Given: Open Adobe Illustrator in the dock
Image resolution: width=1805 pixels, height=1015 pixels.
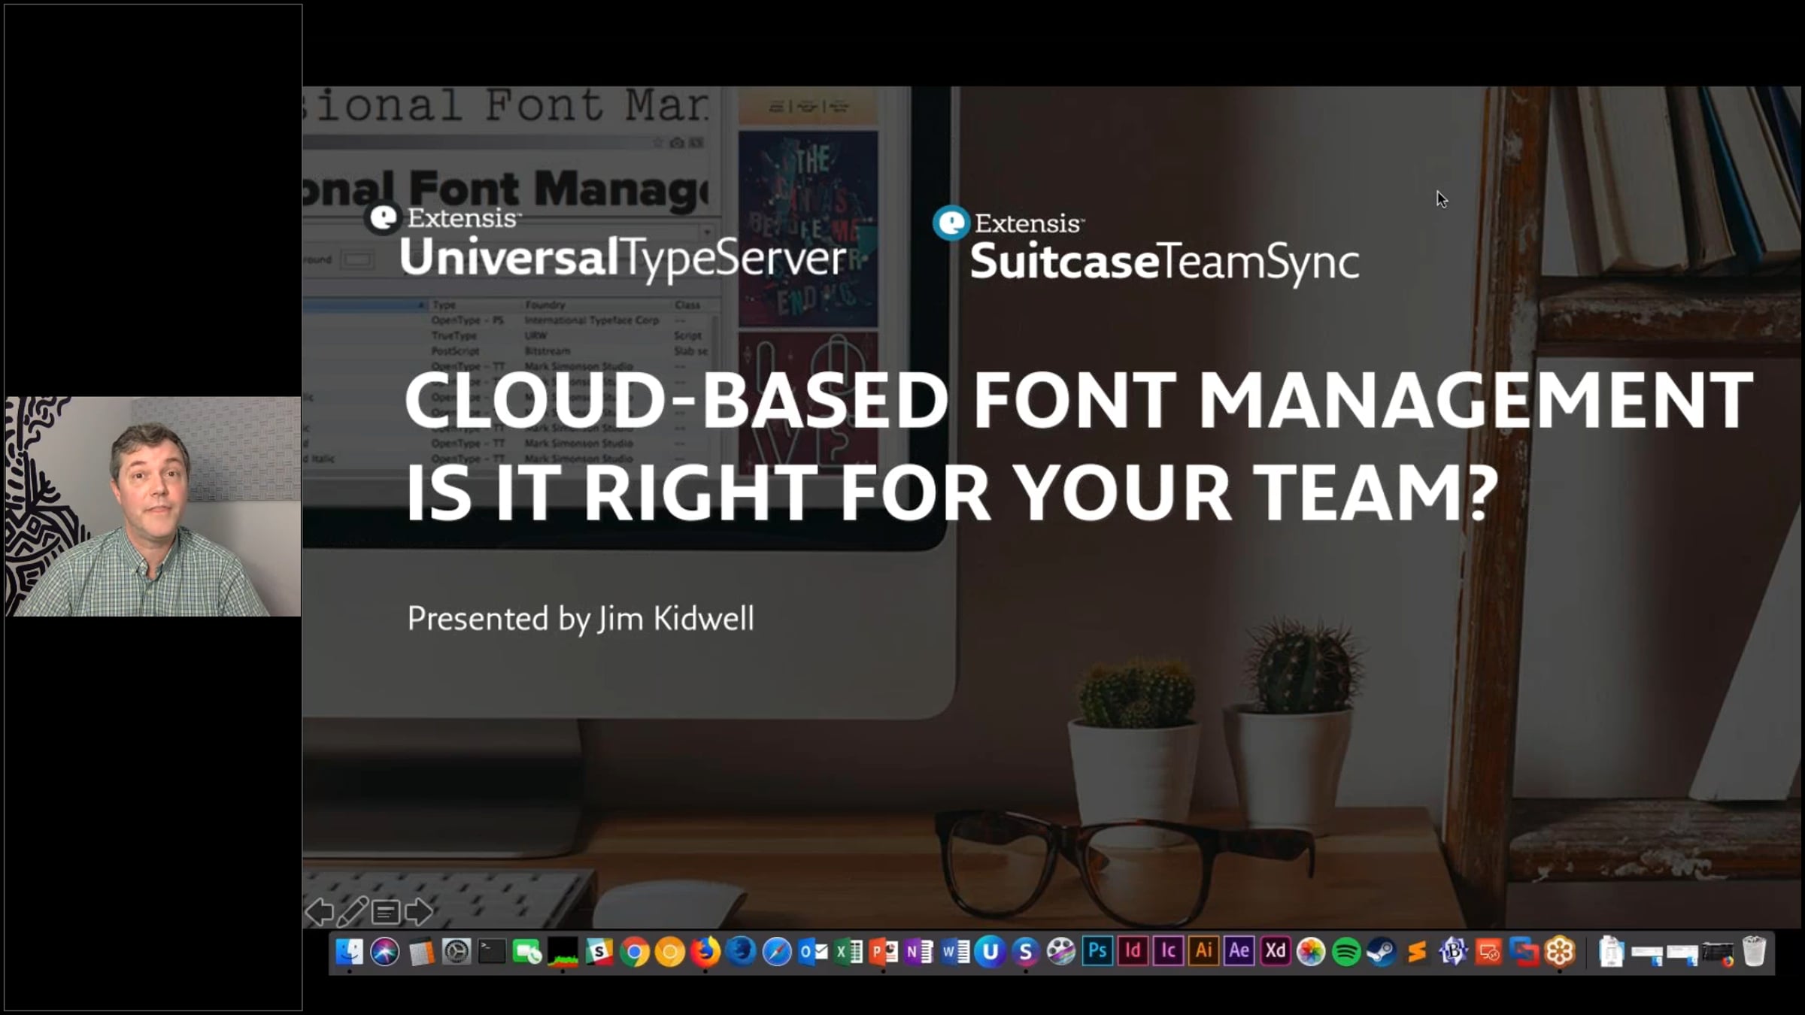Looking at the screenshot, I should click(1203, 952).
